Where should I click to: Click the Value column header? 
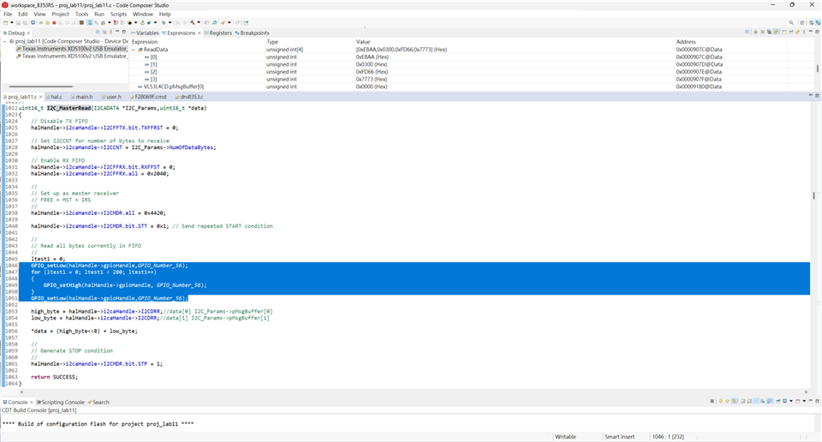click(x=363, y=41)
